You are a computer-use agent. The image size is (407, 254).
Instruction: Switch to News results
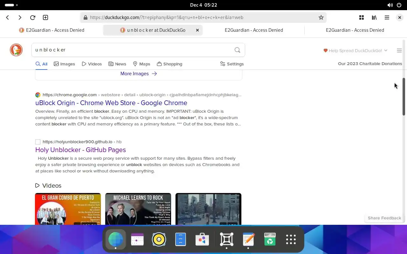click(x=117, y=64)
